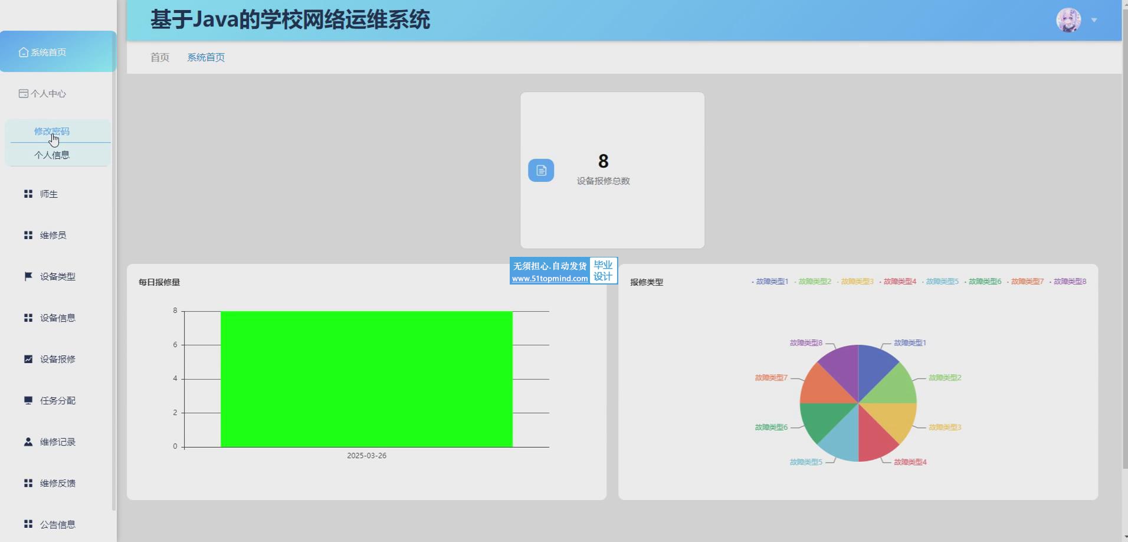The width and height of the screenshot is (1128, 542).
Task: Click the blue document icon in the stats card
Action: [x=540, y=170]
